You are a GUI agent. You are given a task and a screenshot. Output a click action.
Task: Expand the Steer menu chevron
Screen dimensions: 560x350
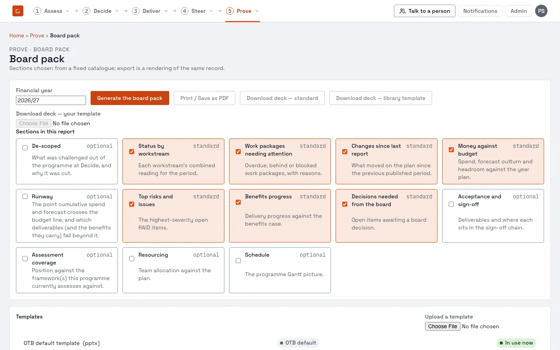coord(211,11)
